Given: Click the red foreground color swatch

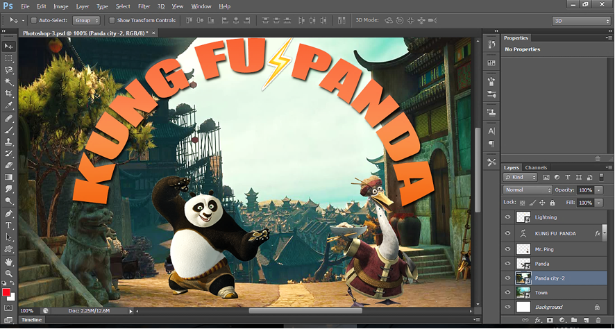Looking at the screenshot, I should (x=6, y=292).
